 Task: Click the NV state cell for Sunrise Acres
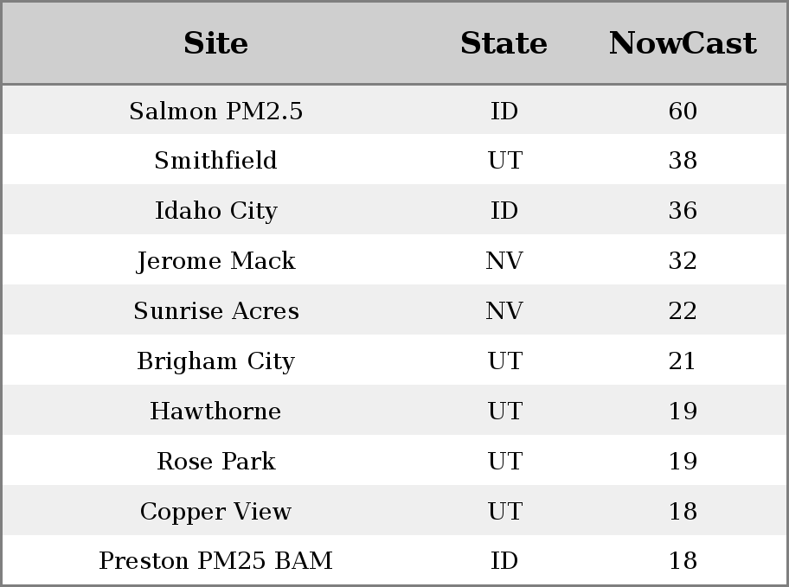[504, 311]
